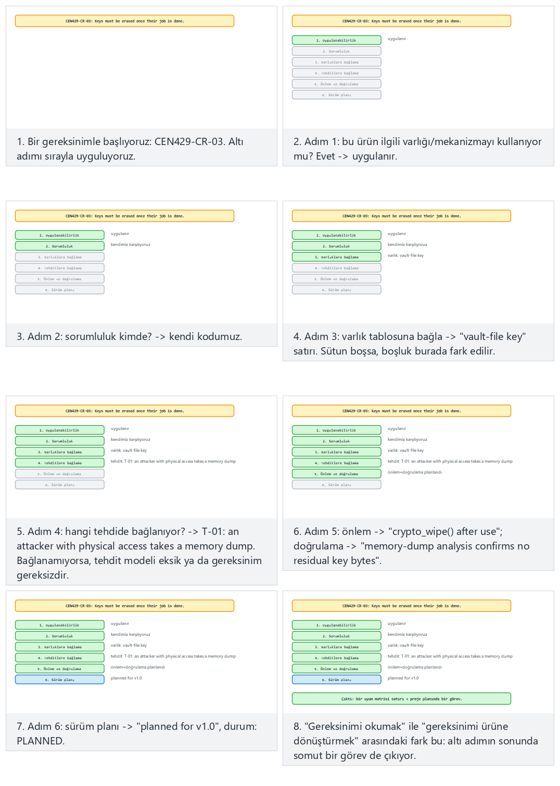Select green "3. Varlıklara bağlama" step in panel 4
Image resolution: width=560 pixels, height=786 pixels.
tap(336, 257)
